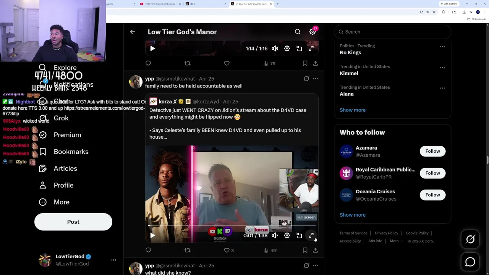Like the post showing 3 likes
Image resolution: width=489 pixels, height=275 pixels.
click(x=229, y=251)
